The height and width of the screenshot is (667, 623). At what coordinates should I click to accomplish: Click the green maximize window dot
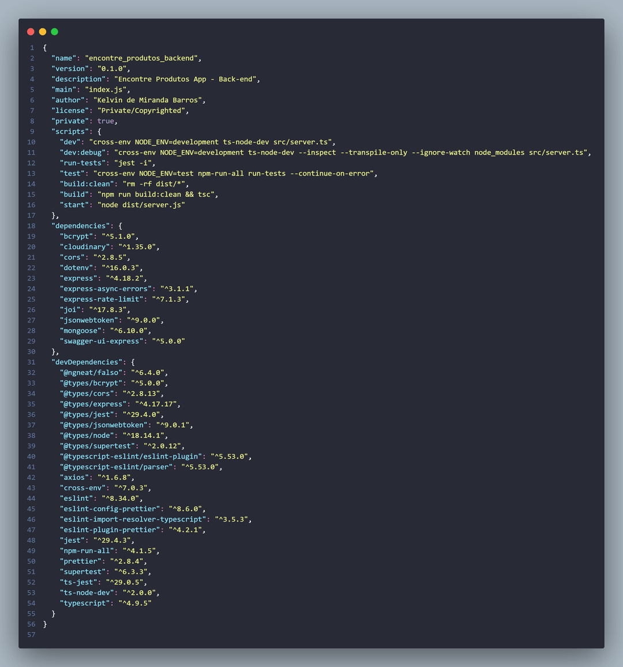coord(54,32)
